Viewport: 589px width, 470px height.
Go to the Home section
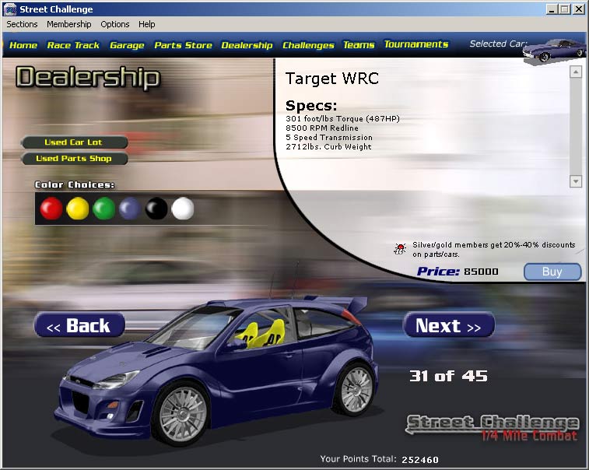[23, 45]
